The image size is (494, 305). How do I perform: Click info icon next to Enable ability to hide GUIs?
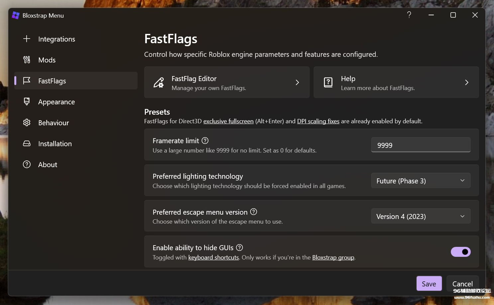coord(240,248)
